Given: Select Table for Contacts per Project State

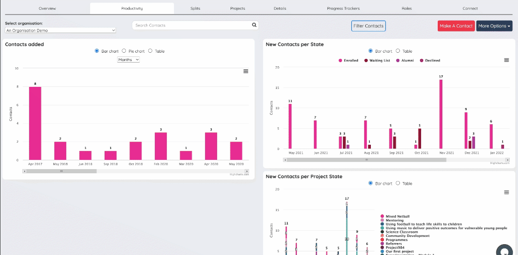Looking at the screenshot, I should coord(398,183).
